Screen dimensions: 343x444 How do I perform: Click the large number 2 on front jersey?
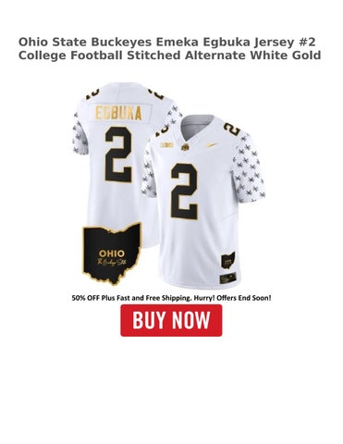point(184,191)
